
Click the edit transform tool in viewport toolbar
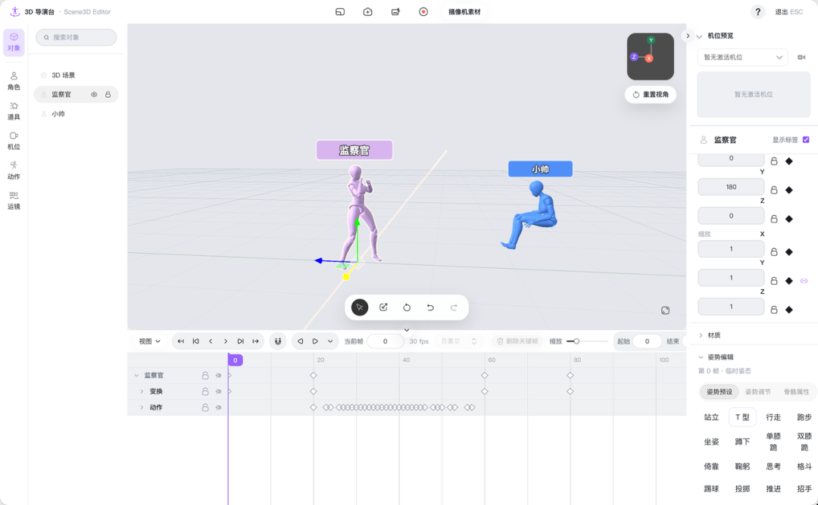(x=383, y=307)
